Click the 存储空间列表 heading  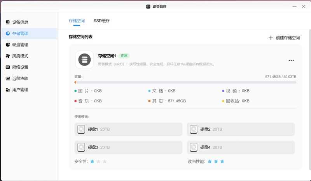coord(80,37)
